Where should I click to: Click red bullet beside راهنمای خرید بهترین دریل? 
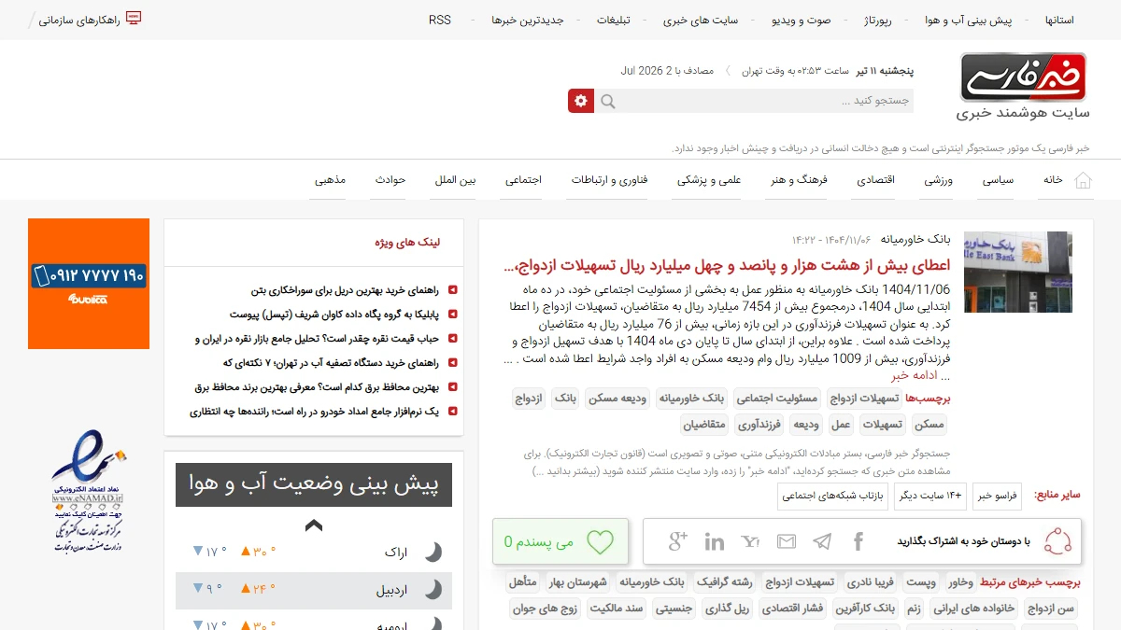tap(453, 290)
